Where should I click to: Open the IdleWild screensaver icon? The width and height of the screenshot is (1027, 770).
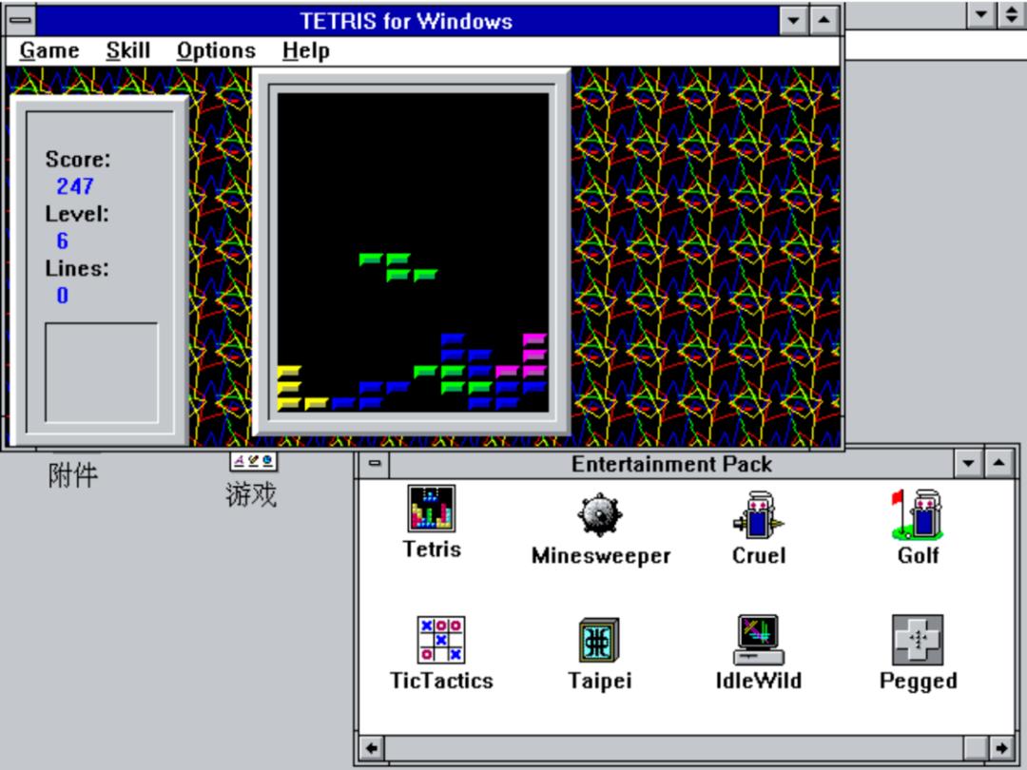click(x=758, y=640)
